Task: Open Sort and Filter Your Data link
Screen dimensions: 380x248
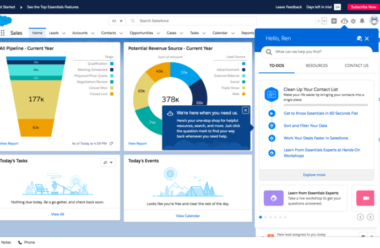Action: click(305, 126)
